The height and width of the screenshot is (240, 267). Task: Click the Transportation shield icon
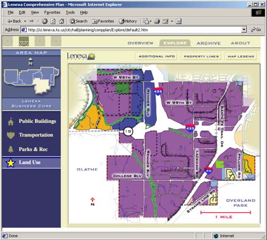tap(11, 135)
